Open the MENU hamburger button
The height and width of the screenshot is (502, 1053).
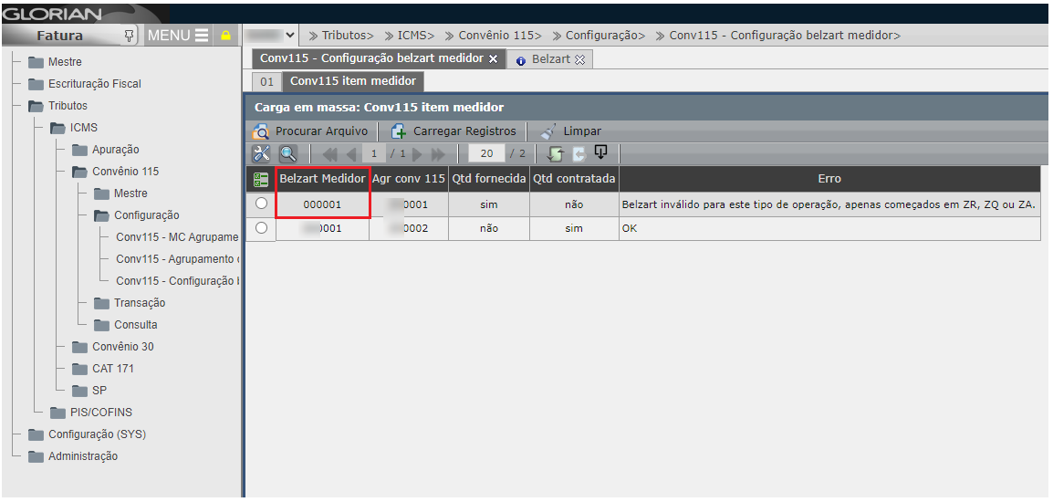tap(179, 36)
